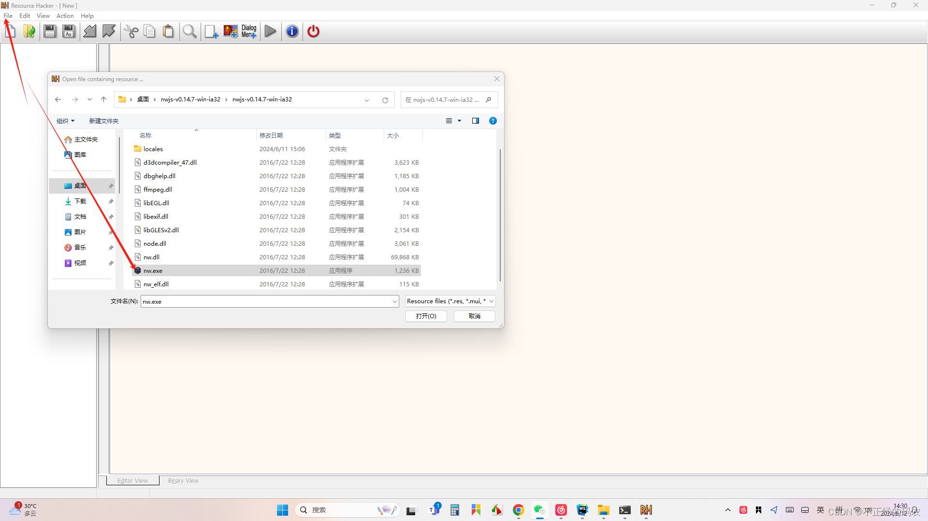Open the Help menu
Viewport: 928px width, 521px height.
(87, 16)
